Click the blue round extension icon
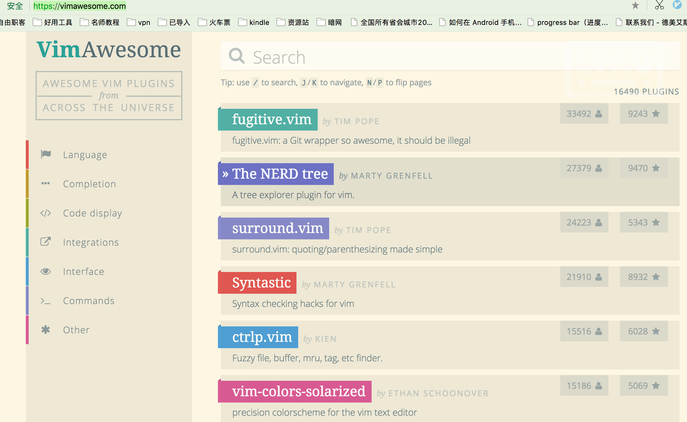Image resolution: width=687 pixels, height=422 pixels. pos(677,5)
